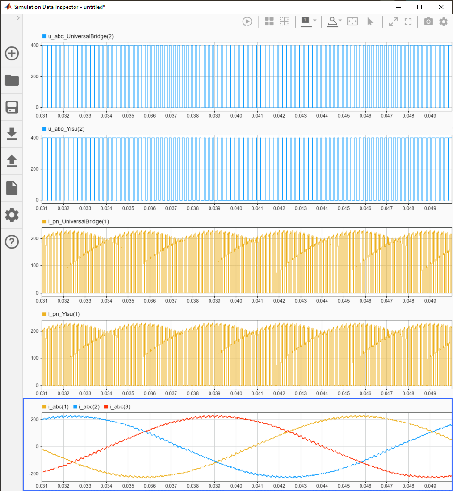Save the session with floppy disk icon
This screenshot has width=453, height=491.
(x=12, y=107)
